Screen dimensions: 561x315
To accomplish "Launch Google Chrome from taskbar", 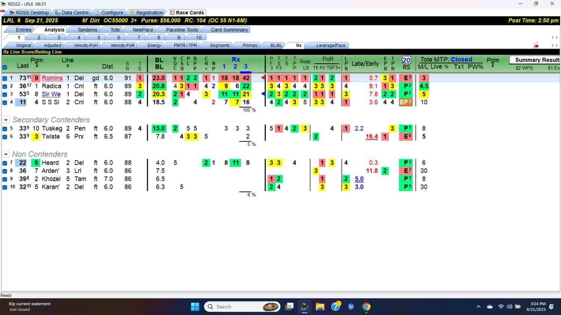I will pyautogui.click(x=367, y=307).
